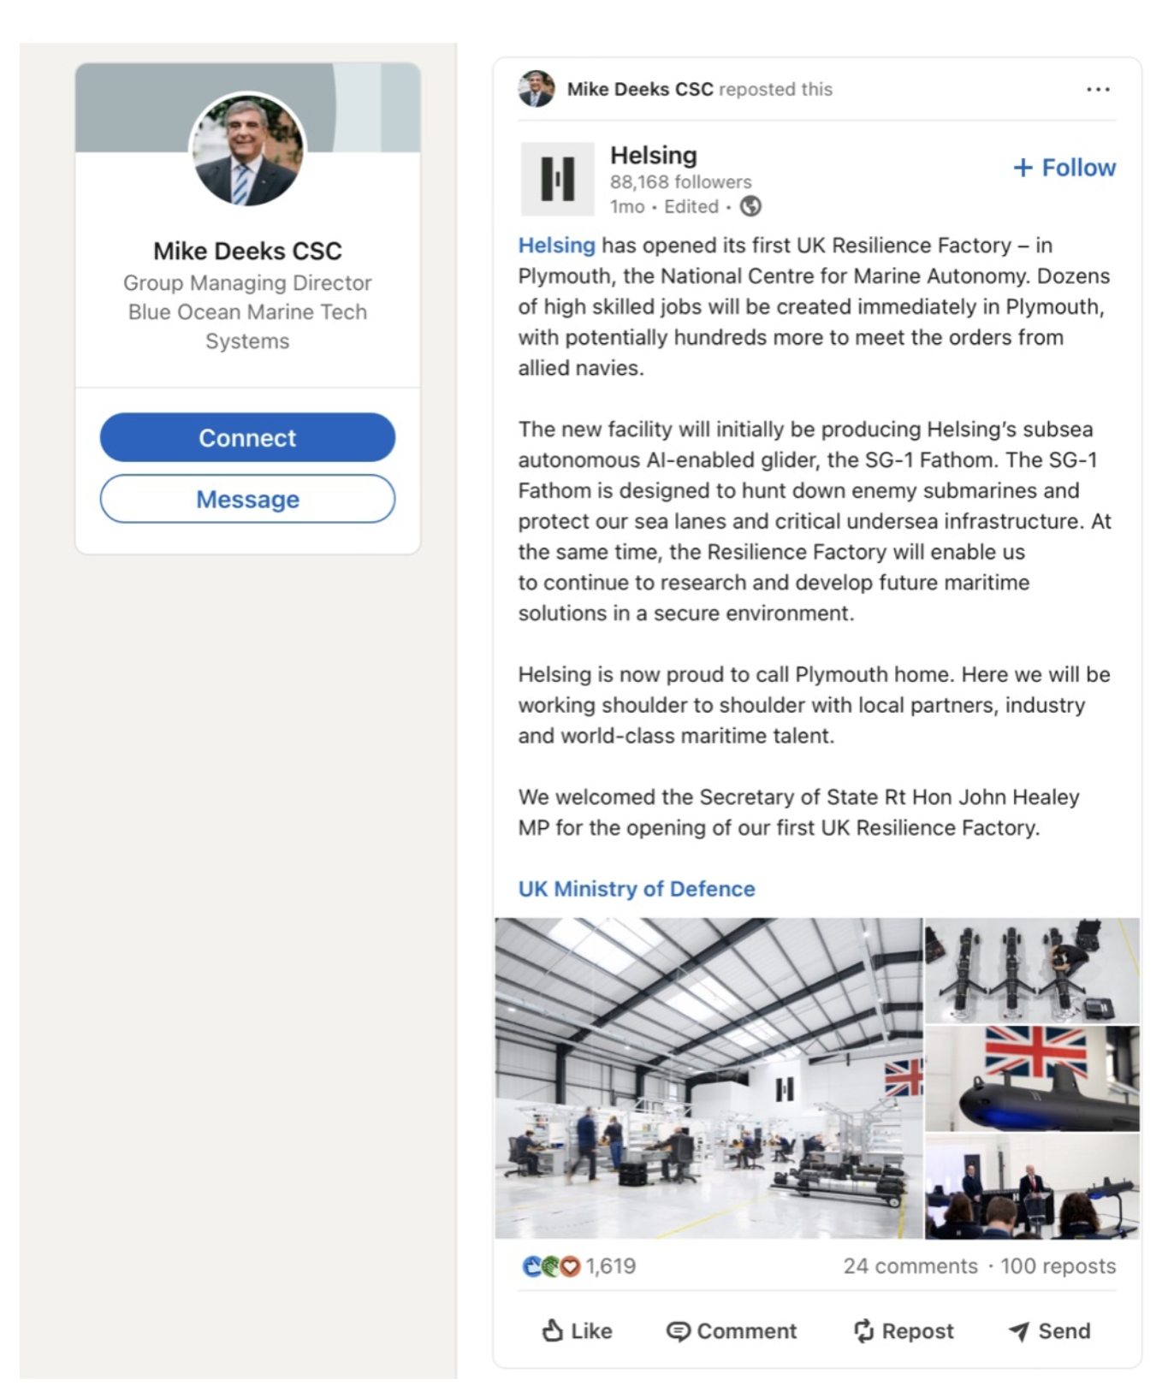
Task: Connect with Mike Deeks CSC
Action: (x=247, y=437)
